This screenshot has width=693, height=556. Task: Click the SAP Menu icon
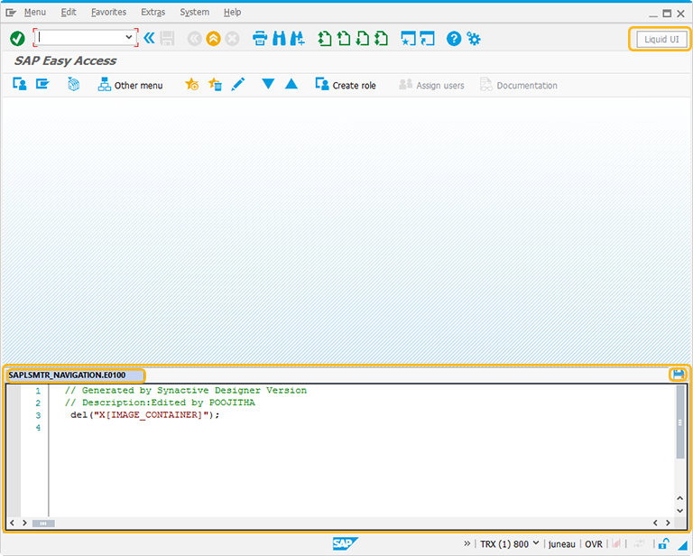42,84
